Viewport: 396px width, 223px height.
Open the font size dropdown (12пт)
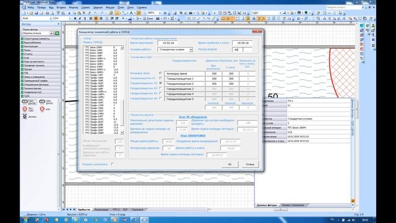coord(69,19)
